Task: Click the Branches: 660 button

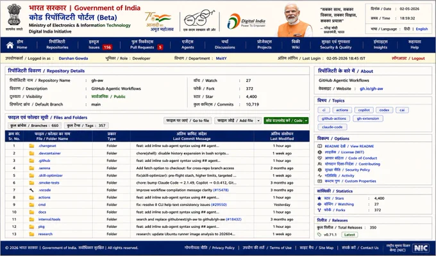Action: [35, 125]
